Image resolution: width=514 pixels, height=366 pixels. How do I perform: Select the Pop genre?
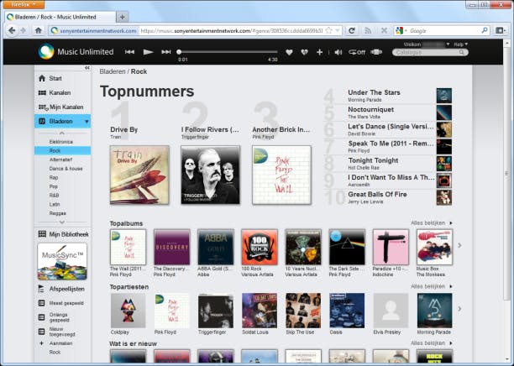tap(54, 186)
